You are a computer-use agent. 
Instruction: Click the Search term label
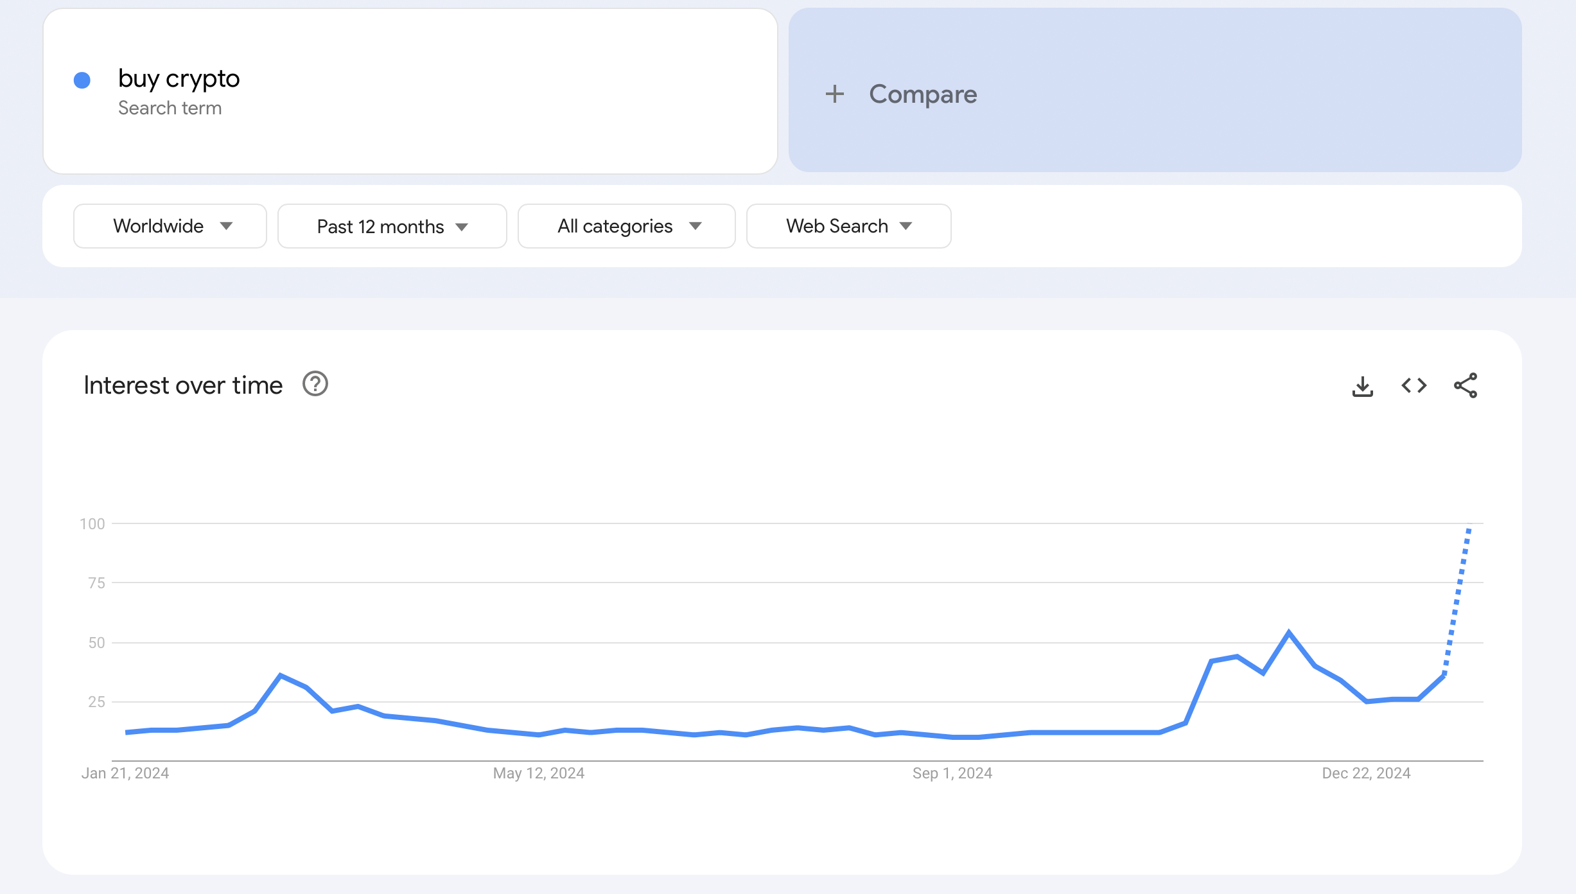[170, 108]
